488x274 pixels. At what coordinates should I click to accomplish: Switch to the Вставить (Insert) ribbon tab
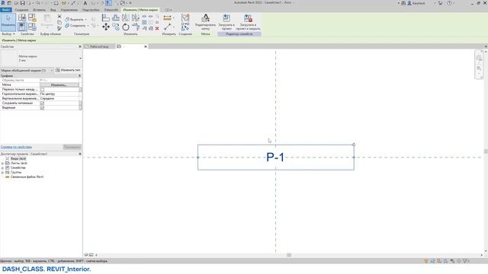[x=39, y=10]
